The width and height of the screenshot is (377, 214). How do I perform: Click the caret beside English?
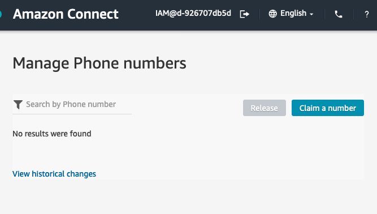pos(311,15)
